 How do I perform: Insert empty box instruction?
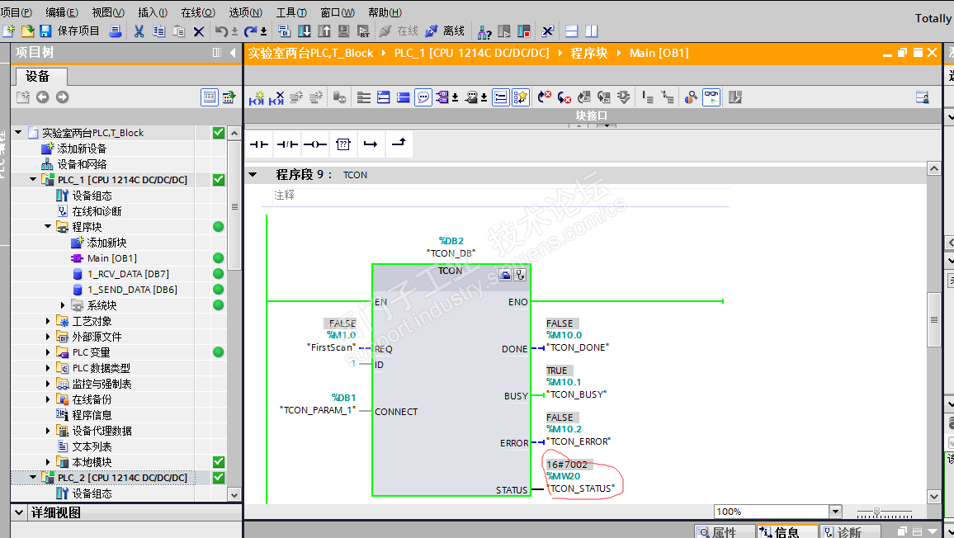(343, 144)
